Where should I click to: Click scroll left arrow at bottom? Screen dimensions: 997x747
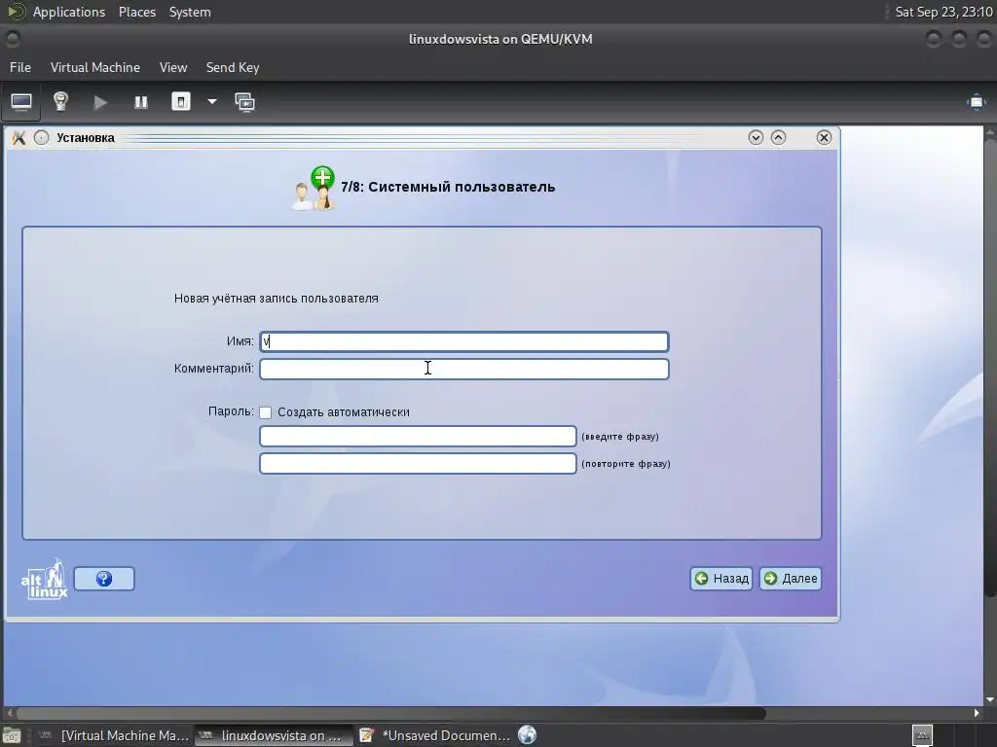(x=10, y=713)
